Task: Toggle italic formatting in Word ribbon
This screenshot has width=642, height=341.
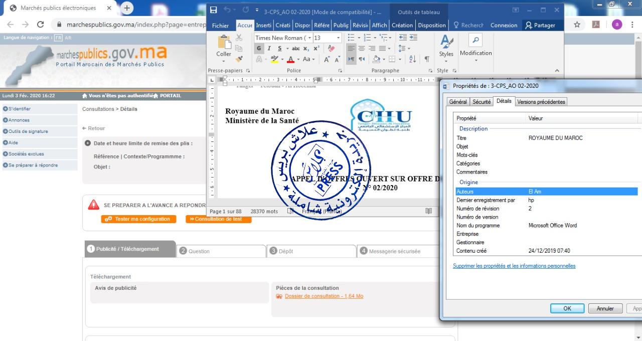Action: (x=269, y=49)
